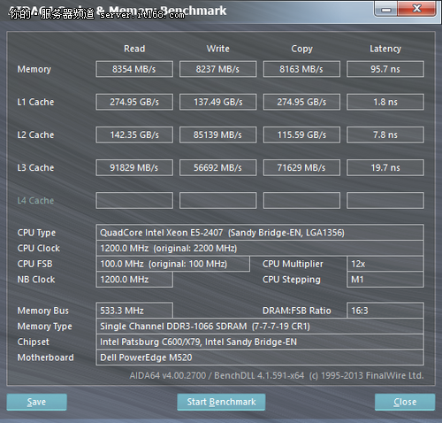Click the Write column header
This screenshot has height=423, width=442.
pyautogui.click(x=217, y=49)
